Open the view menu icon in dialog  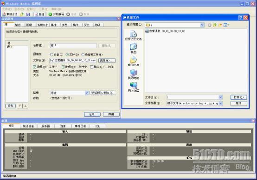(226, 25)
